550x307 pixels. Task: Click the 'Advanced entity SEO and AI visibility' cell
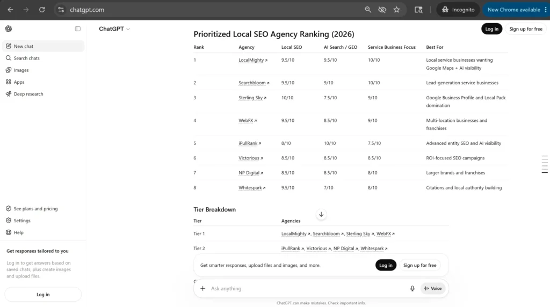pos(464,143)
